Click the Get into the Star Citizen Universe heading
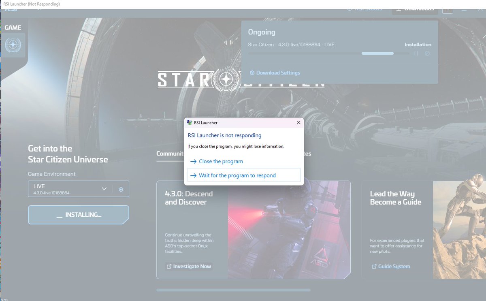Screen dimensions: 486x301 pyautogui.click(x=68, y=154)
